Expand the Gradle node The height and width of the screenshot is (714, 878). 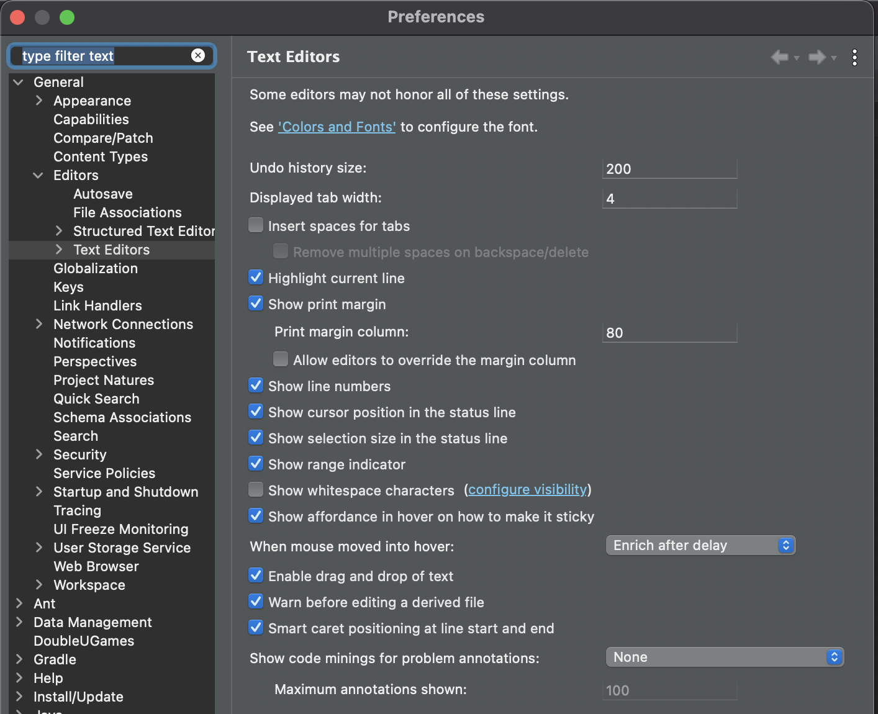[x=19, y=659]
